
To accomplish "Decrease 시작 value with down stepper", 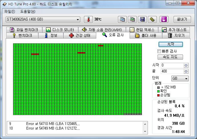I will (186, 67).
